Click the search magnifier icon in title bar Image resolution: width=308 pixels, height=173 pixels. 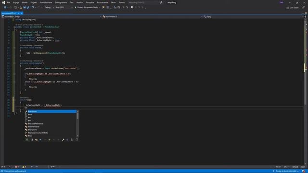(x=161, y=2)
